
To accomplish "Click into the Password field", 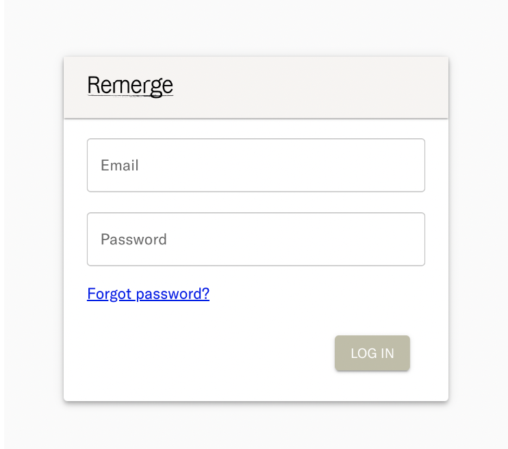I will tap(255, 240).
